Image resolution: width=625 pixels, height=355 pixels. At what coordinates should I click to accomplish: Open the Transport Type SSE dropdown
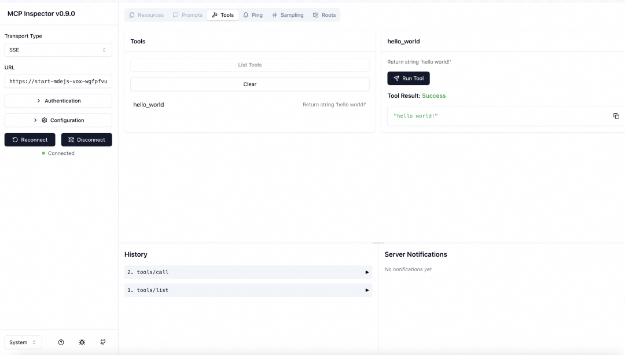58,50
